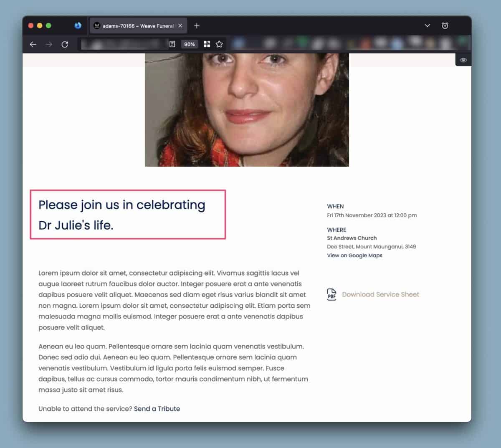Close the adams-70166 tab
This screenshot has height=448, width=501.
180,26
